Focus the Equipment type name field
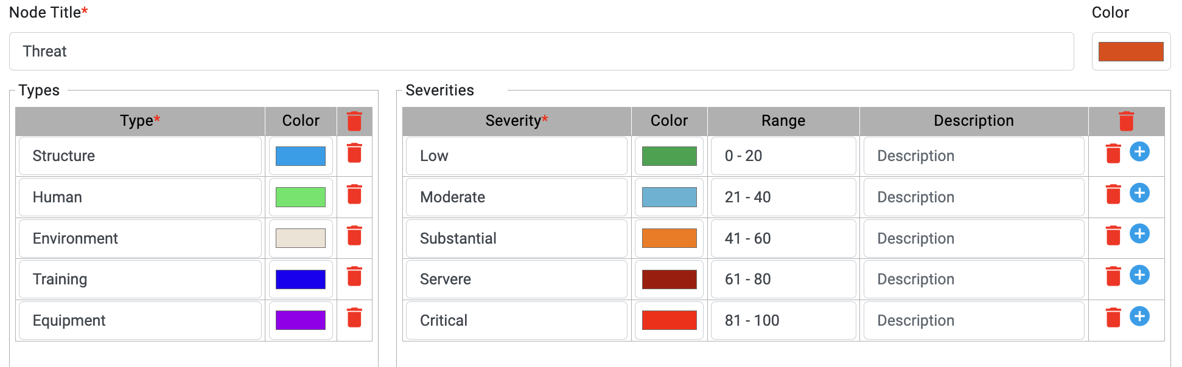Image resolution: width=1182 pixels, height=367 pixels. click(x=140, y=320)
